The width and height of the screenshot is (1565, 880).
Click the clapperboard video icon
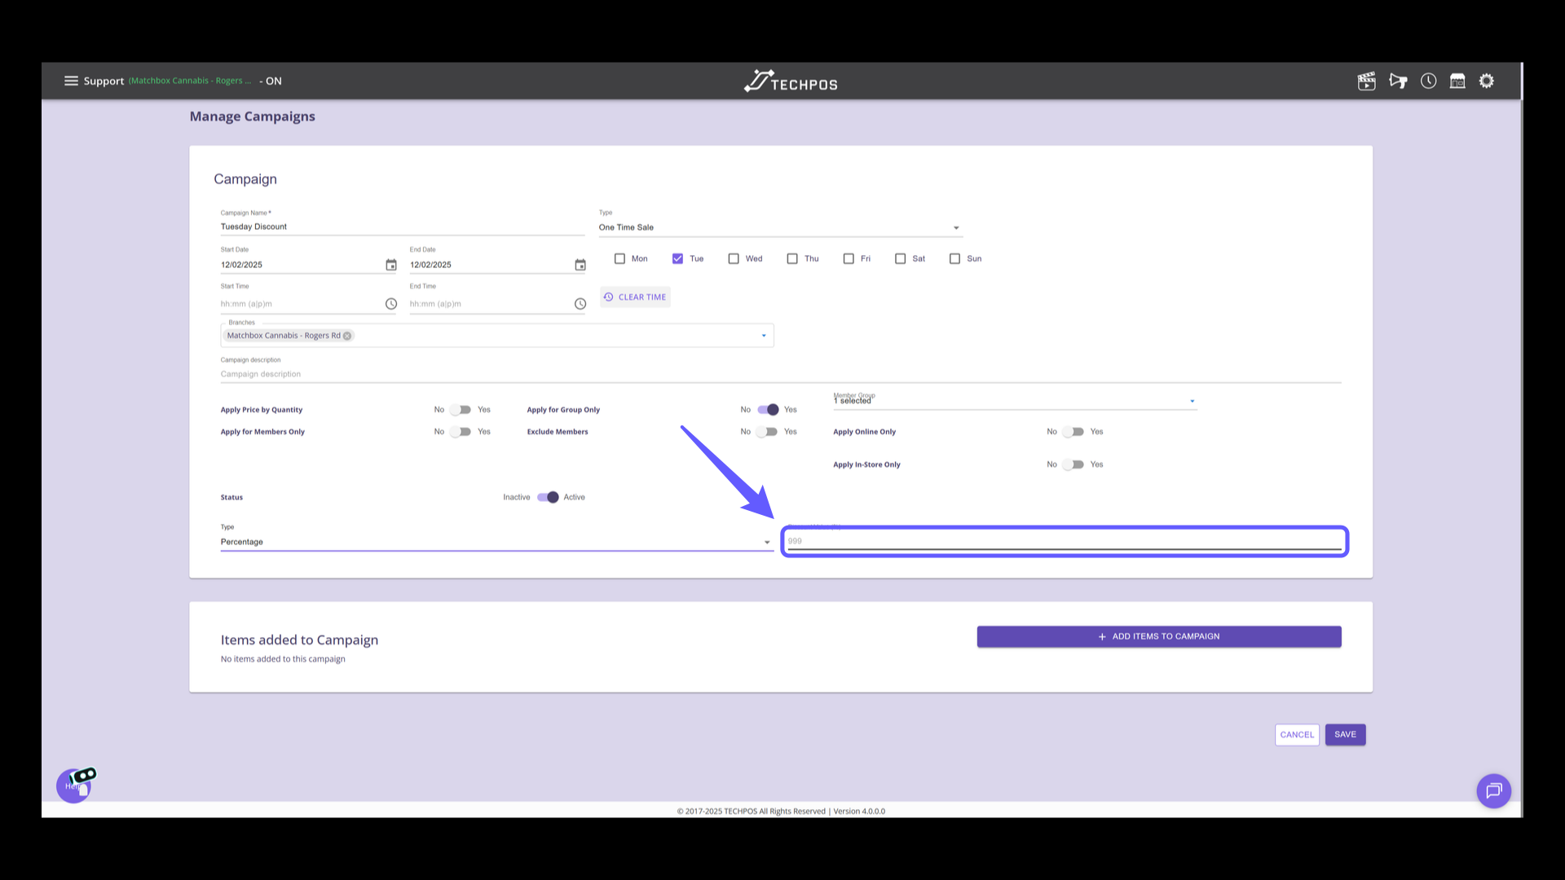[1366, 81]
